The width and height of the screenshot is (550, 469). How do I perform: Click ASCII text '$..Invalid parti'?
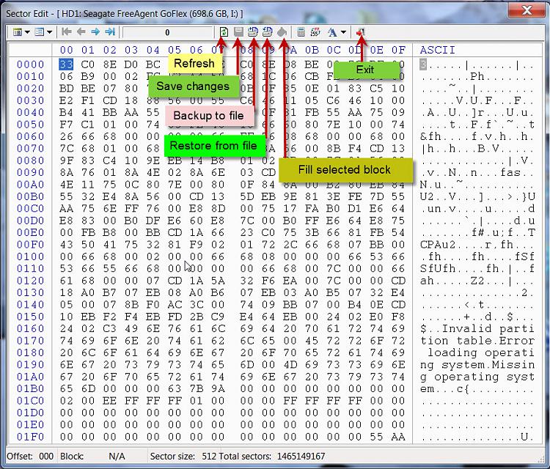477,329
